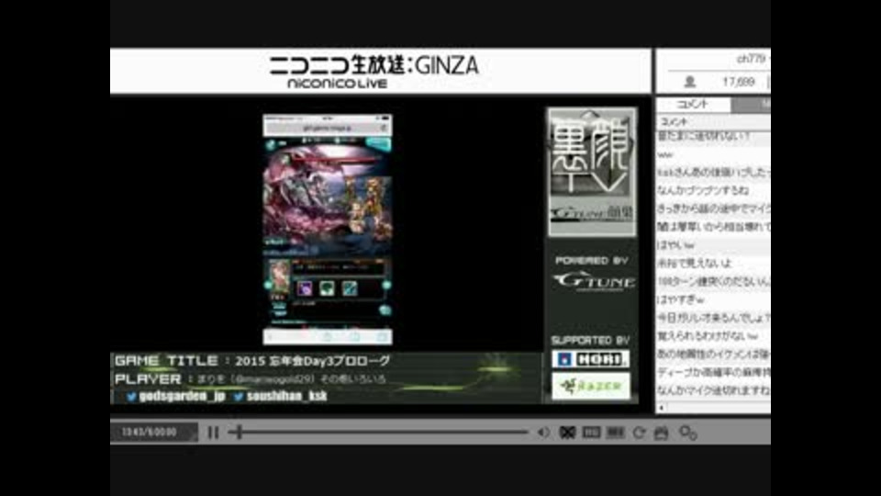Click the green skill icon in game
881x496 pixels.
pyautogui.click(x=327, y=288)
